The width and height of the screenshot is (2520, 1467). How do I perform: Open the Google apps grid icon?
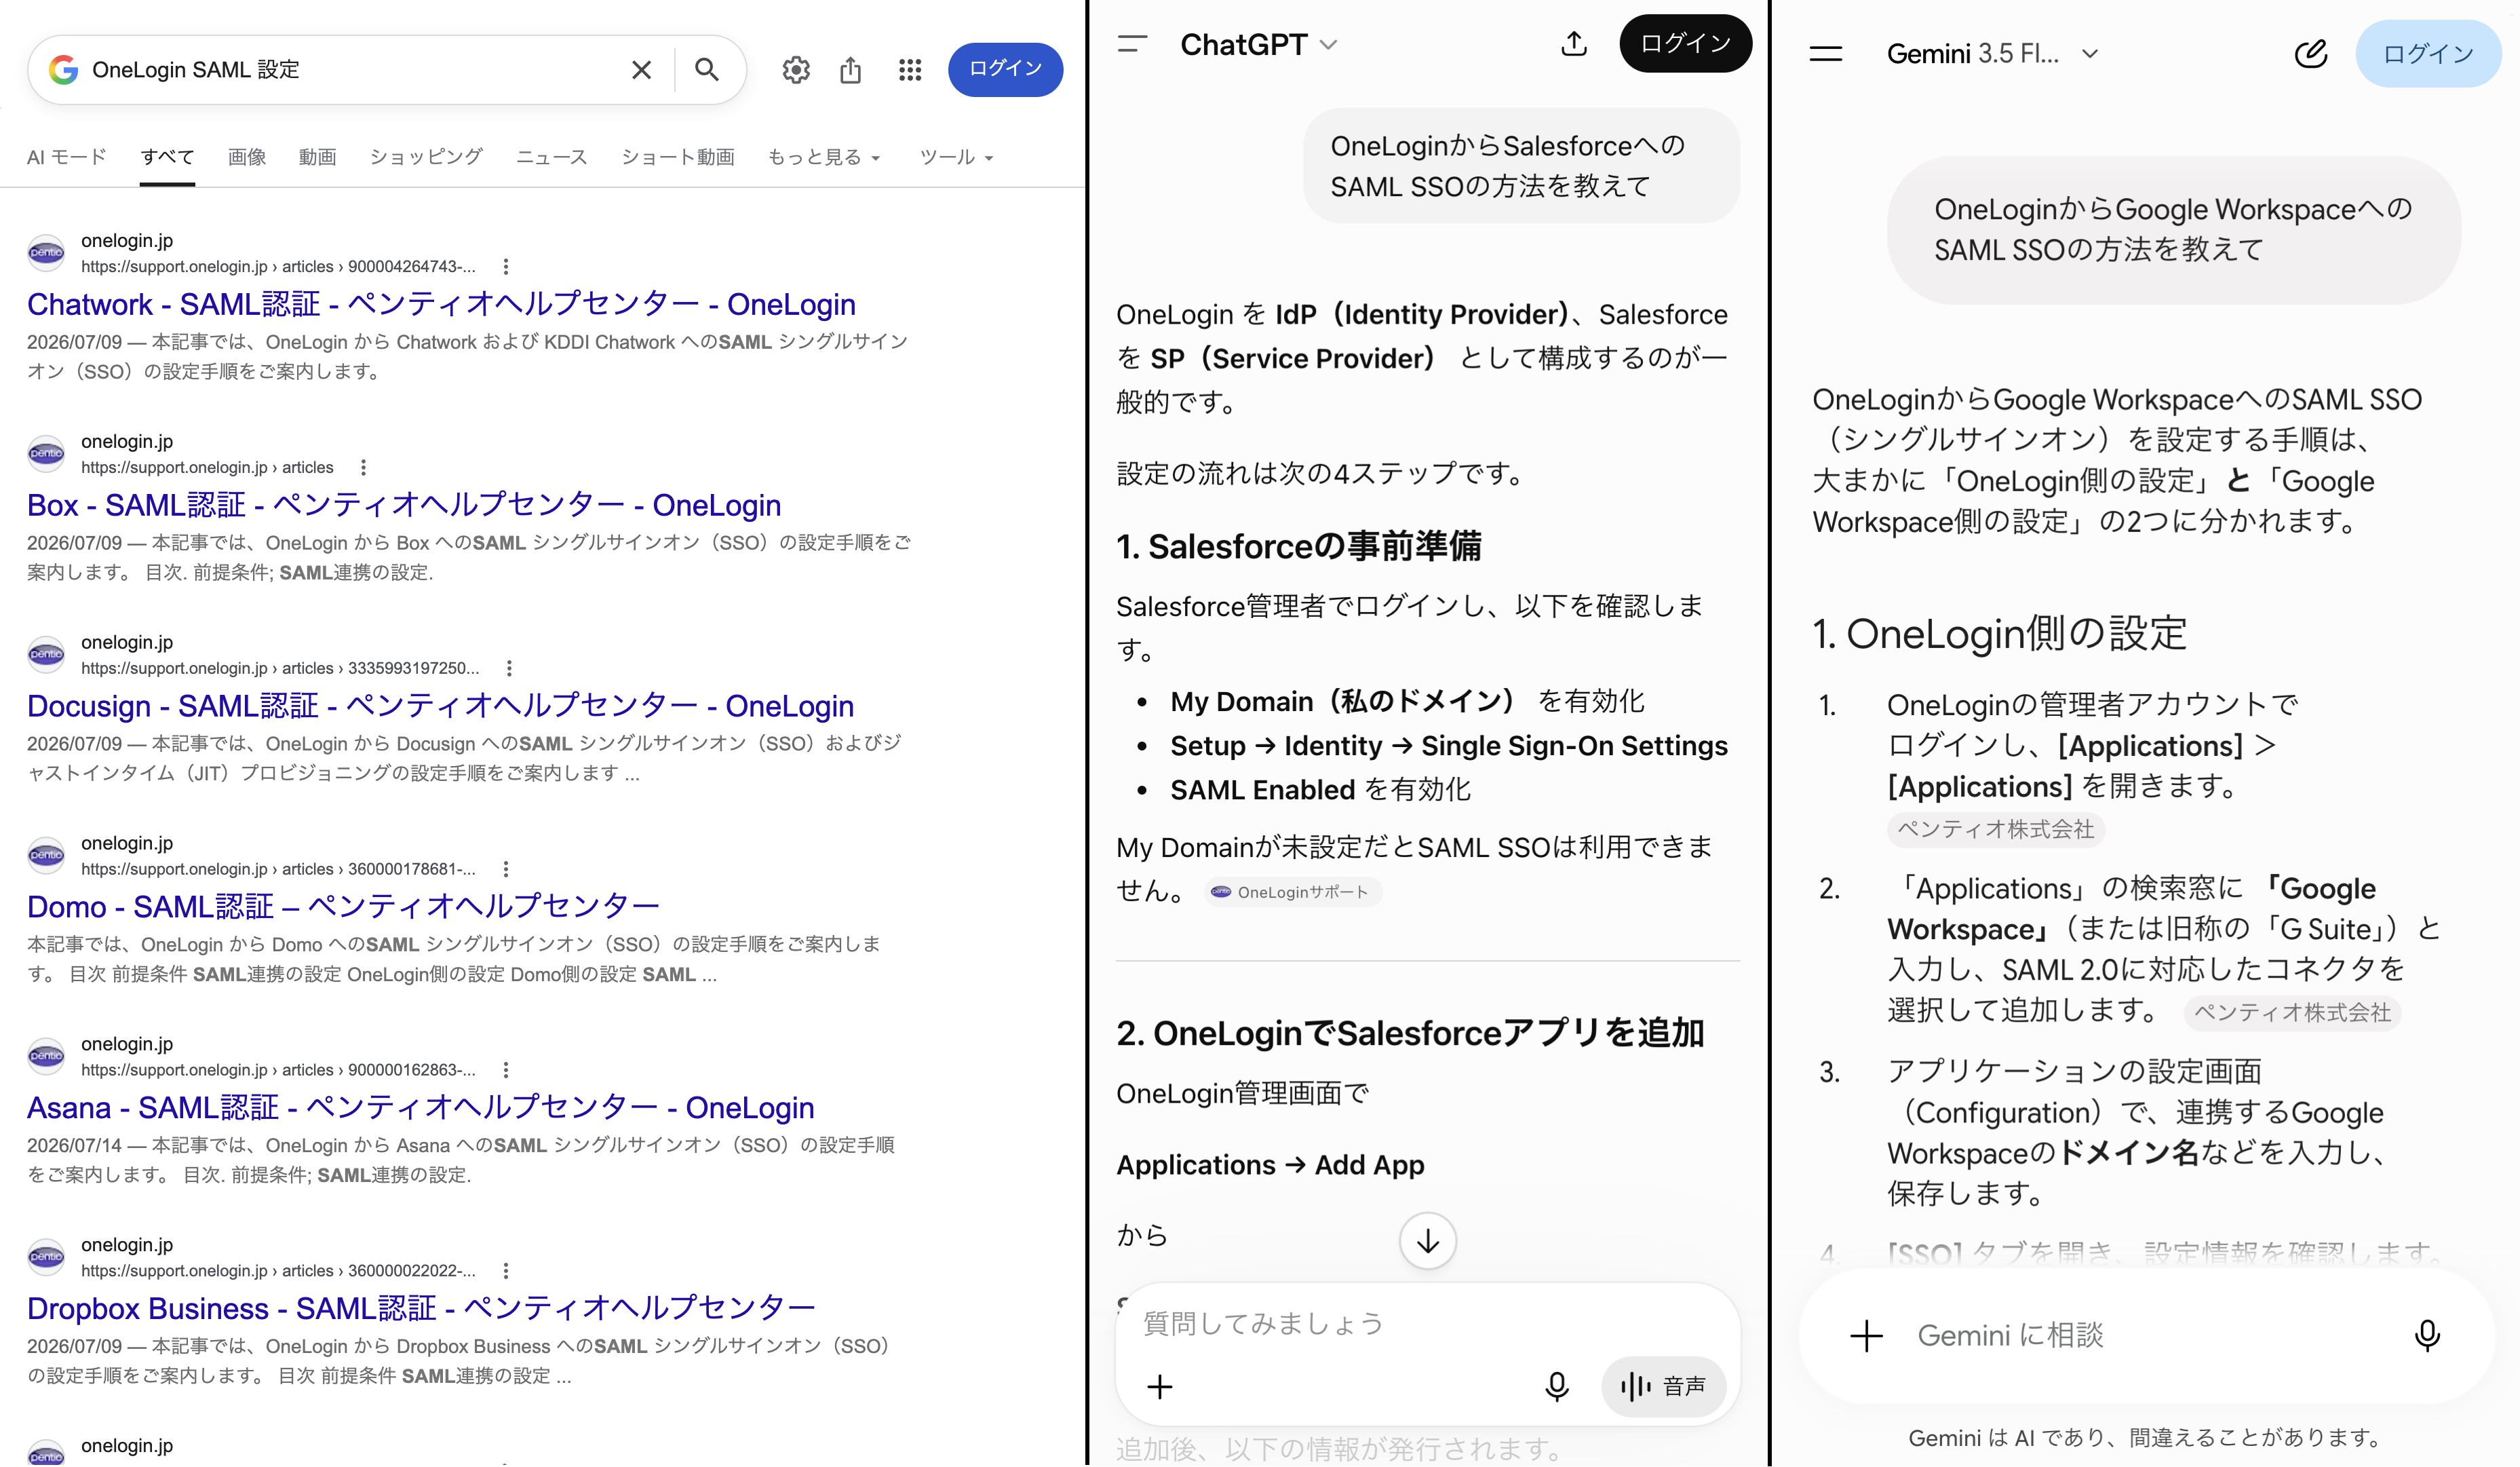(x=910, y=70)
